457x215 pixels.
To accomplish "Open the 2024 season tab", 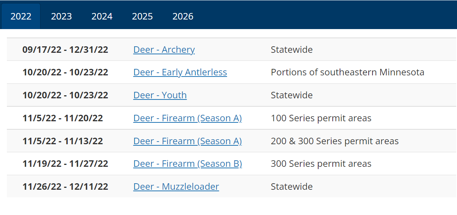I will 102,16.
